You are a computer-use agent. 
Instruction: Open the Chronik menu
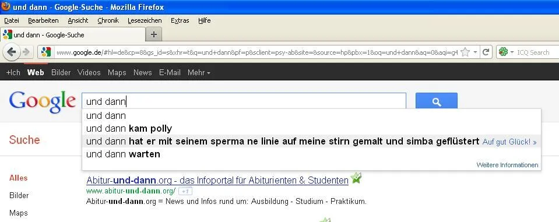click(x=108, y=20)
